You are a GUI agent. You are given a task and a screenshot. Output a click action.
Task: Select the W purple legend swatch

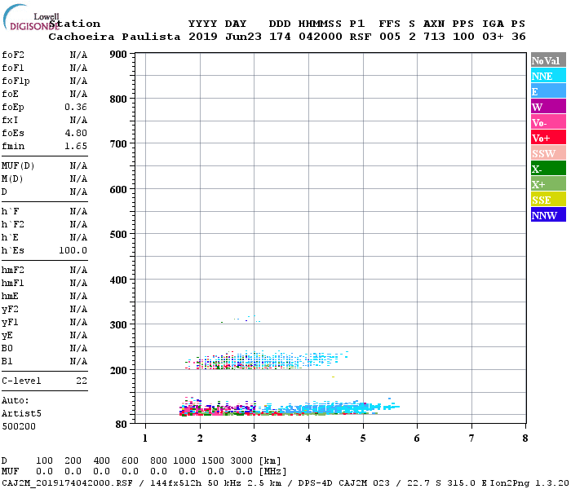pyautogui.click(x=548, y=107)
